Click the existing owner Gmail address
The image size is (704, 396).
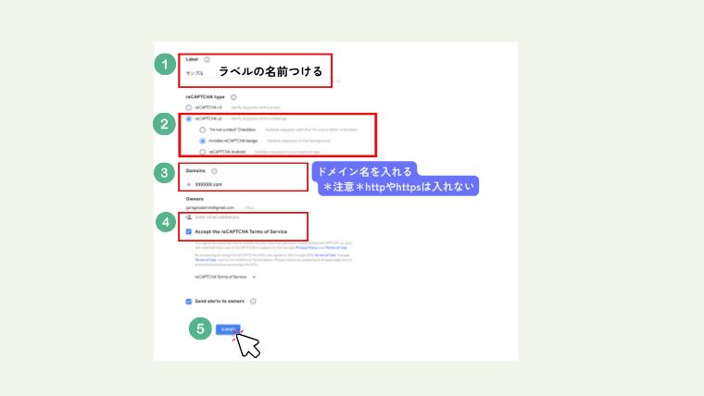[x=209, y=207]
